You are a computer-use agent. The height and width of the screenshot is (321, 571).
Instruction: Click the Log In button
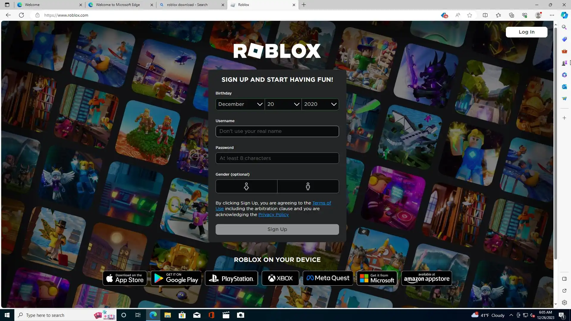[x=526, y=32]
